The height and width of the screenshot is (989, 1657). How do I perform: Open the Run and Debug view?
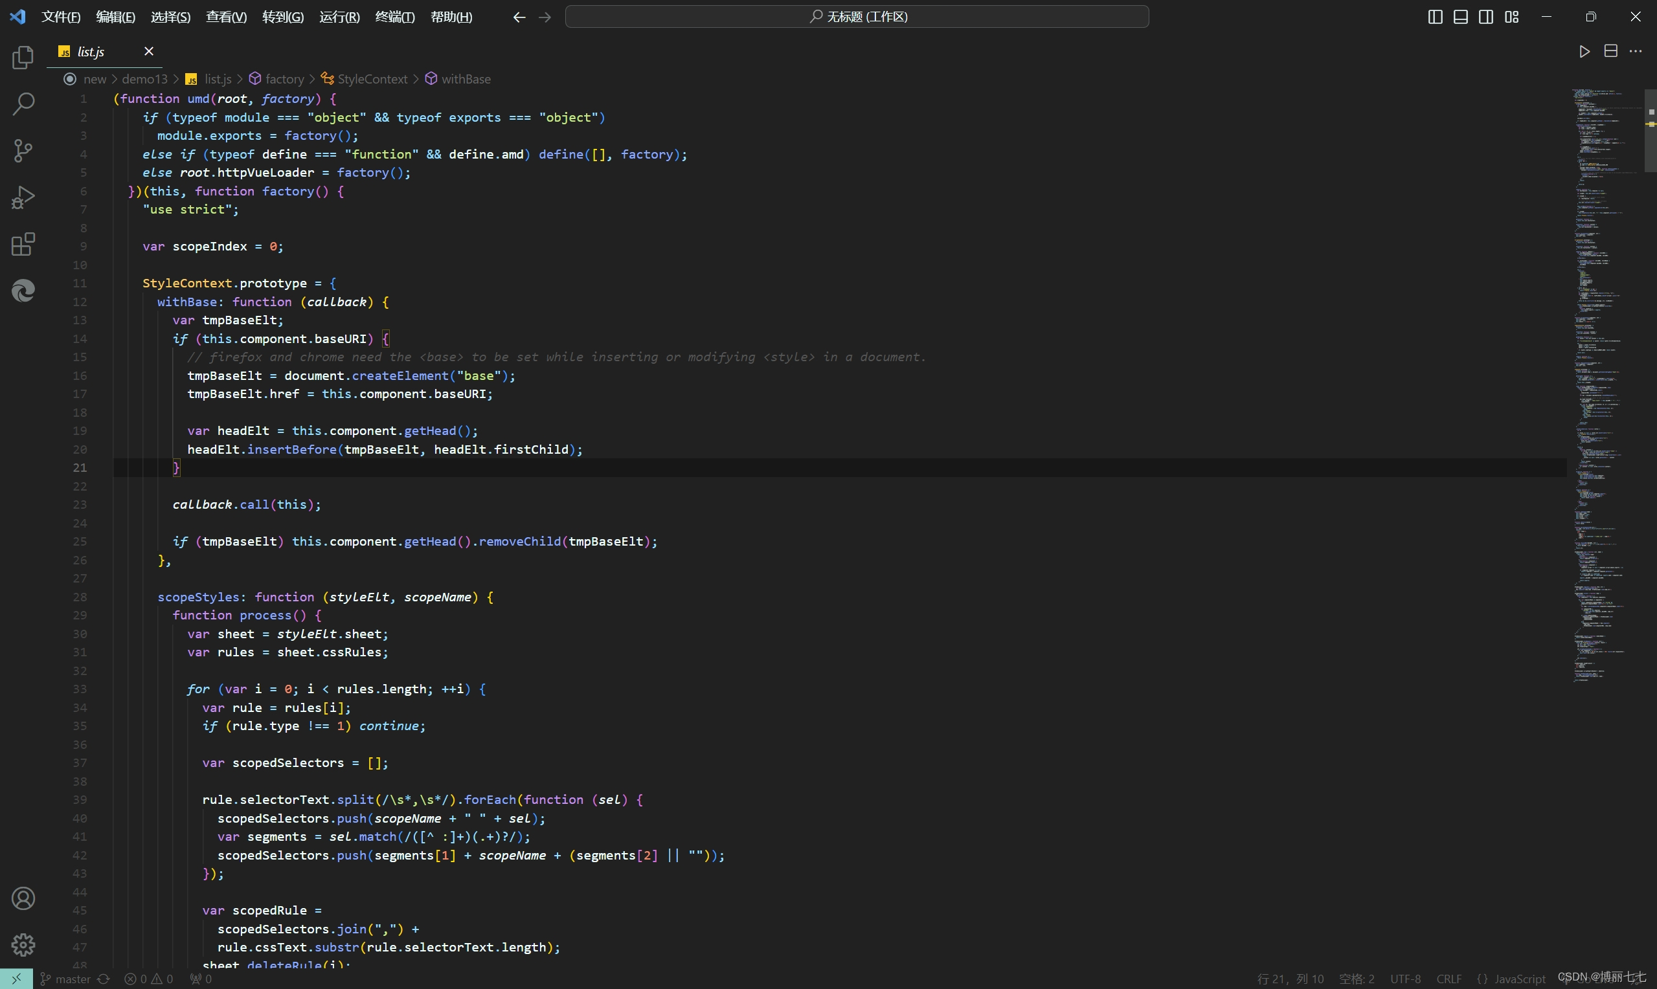click(23, 197)
